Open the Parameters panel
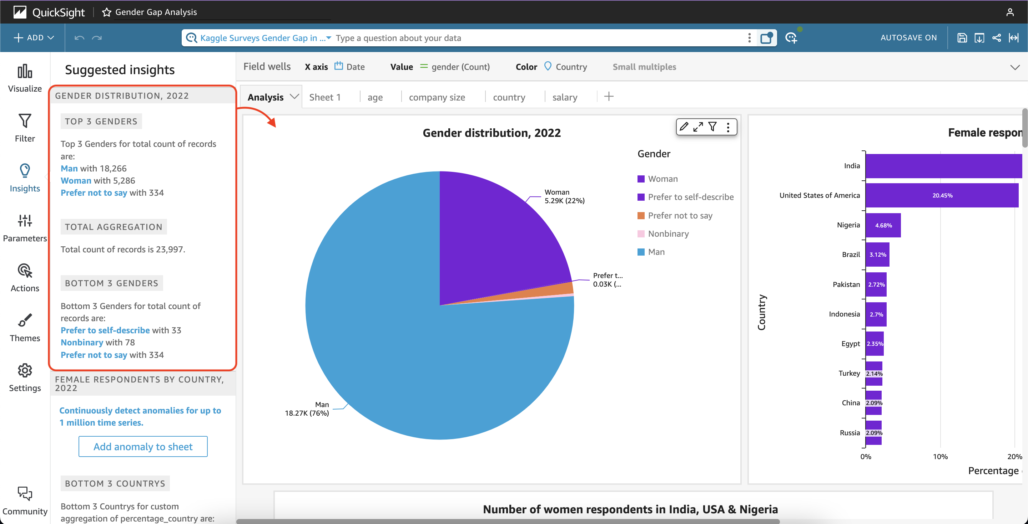 point(25,228)
